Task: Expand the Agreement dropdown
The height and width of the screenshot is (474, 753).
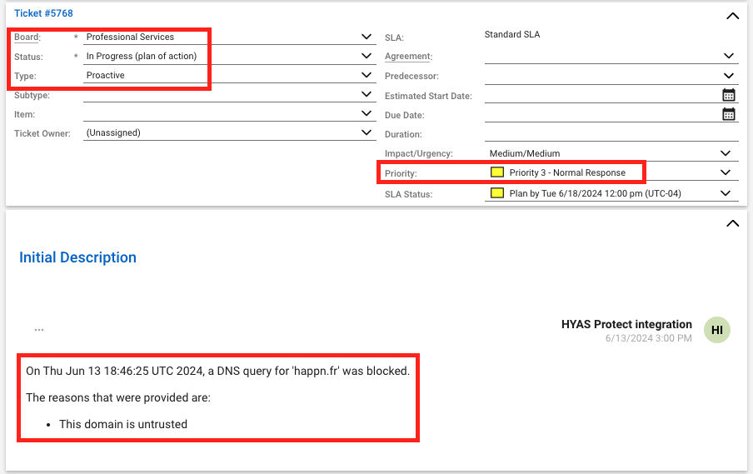Action: [730, 56]
